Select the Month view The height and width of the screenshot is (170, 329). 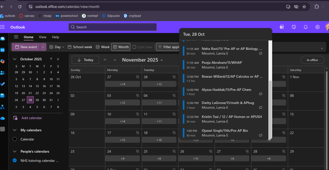click(x=121, y=47)
